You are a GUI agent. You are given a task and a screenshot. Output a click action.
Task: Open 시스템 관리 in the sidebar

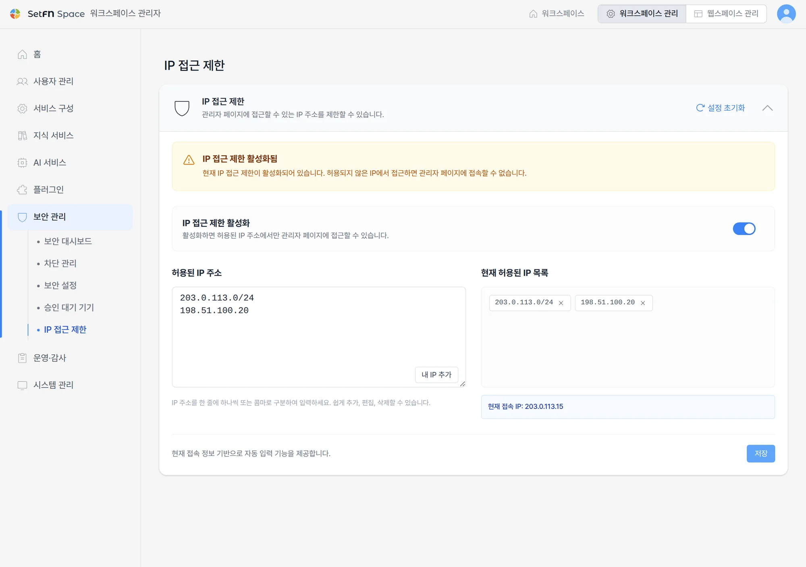[53, 385]
